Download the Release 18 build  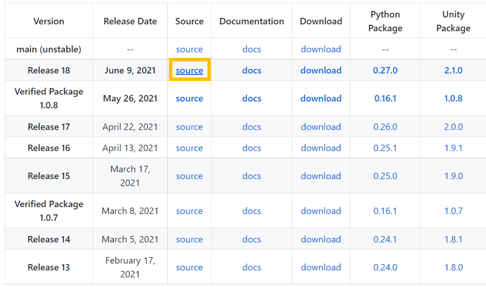(x=321, y=70)
